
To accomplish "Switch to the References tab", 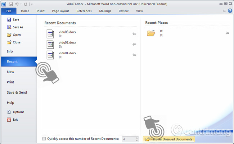I will coord(84,11).
